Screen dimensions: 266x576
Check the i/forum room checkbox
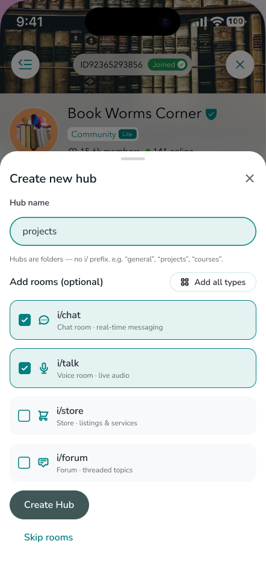point(24,463)
